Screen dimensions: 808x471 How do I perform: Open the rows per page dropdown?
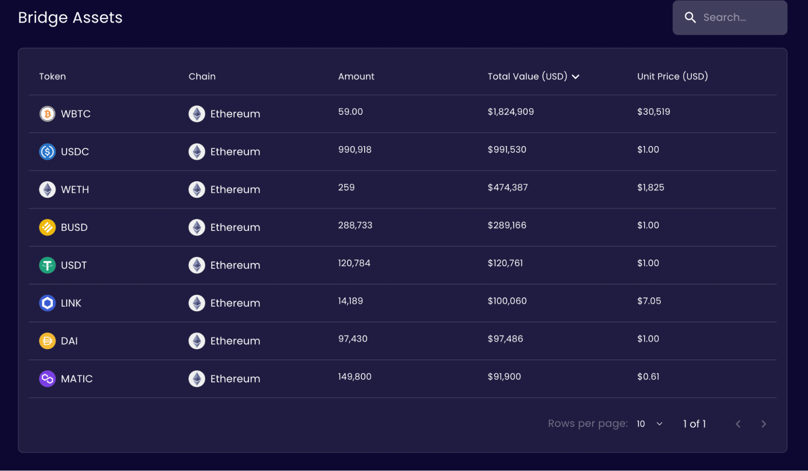[x=650, y=424]
